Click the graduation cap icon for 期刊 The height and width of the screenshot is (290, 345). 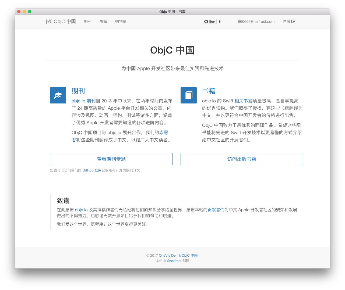(x=58, y=95)
